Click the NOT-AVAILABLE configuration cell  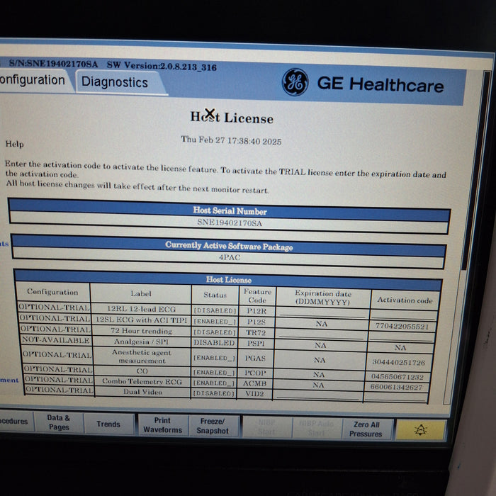tap(56, 340)
